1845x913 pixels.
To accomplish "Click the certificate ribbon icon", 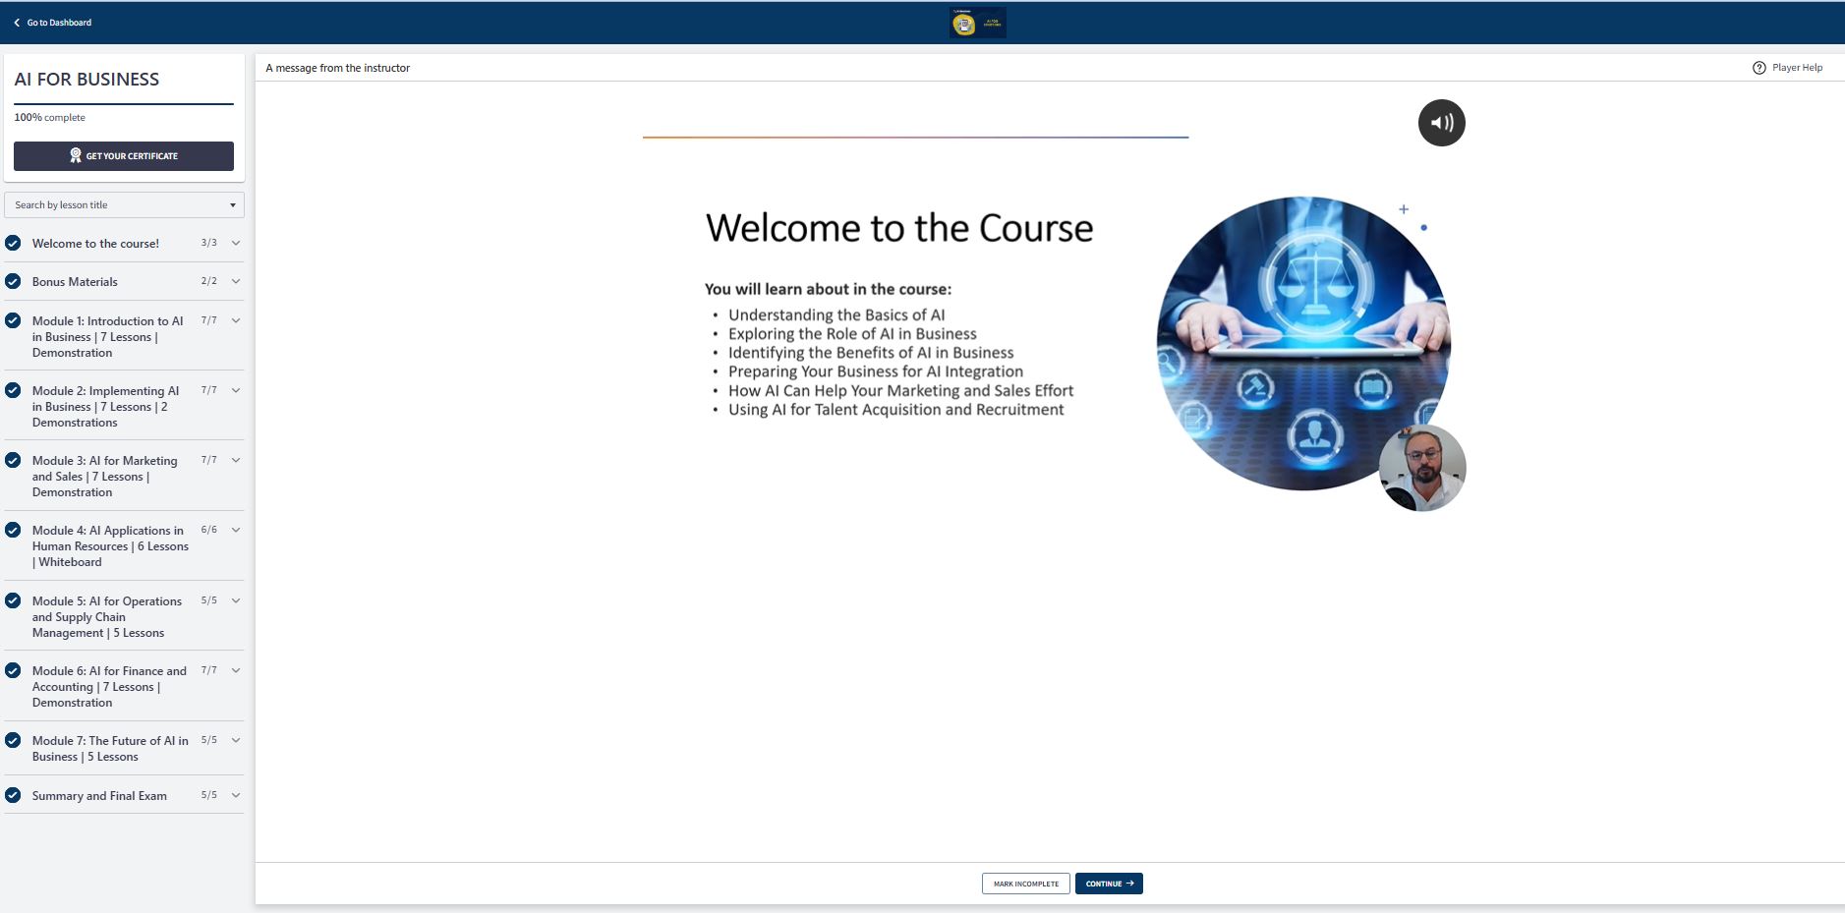I will pyautogui.click(x=76, y=155).
